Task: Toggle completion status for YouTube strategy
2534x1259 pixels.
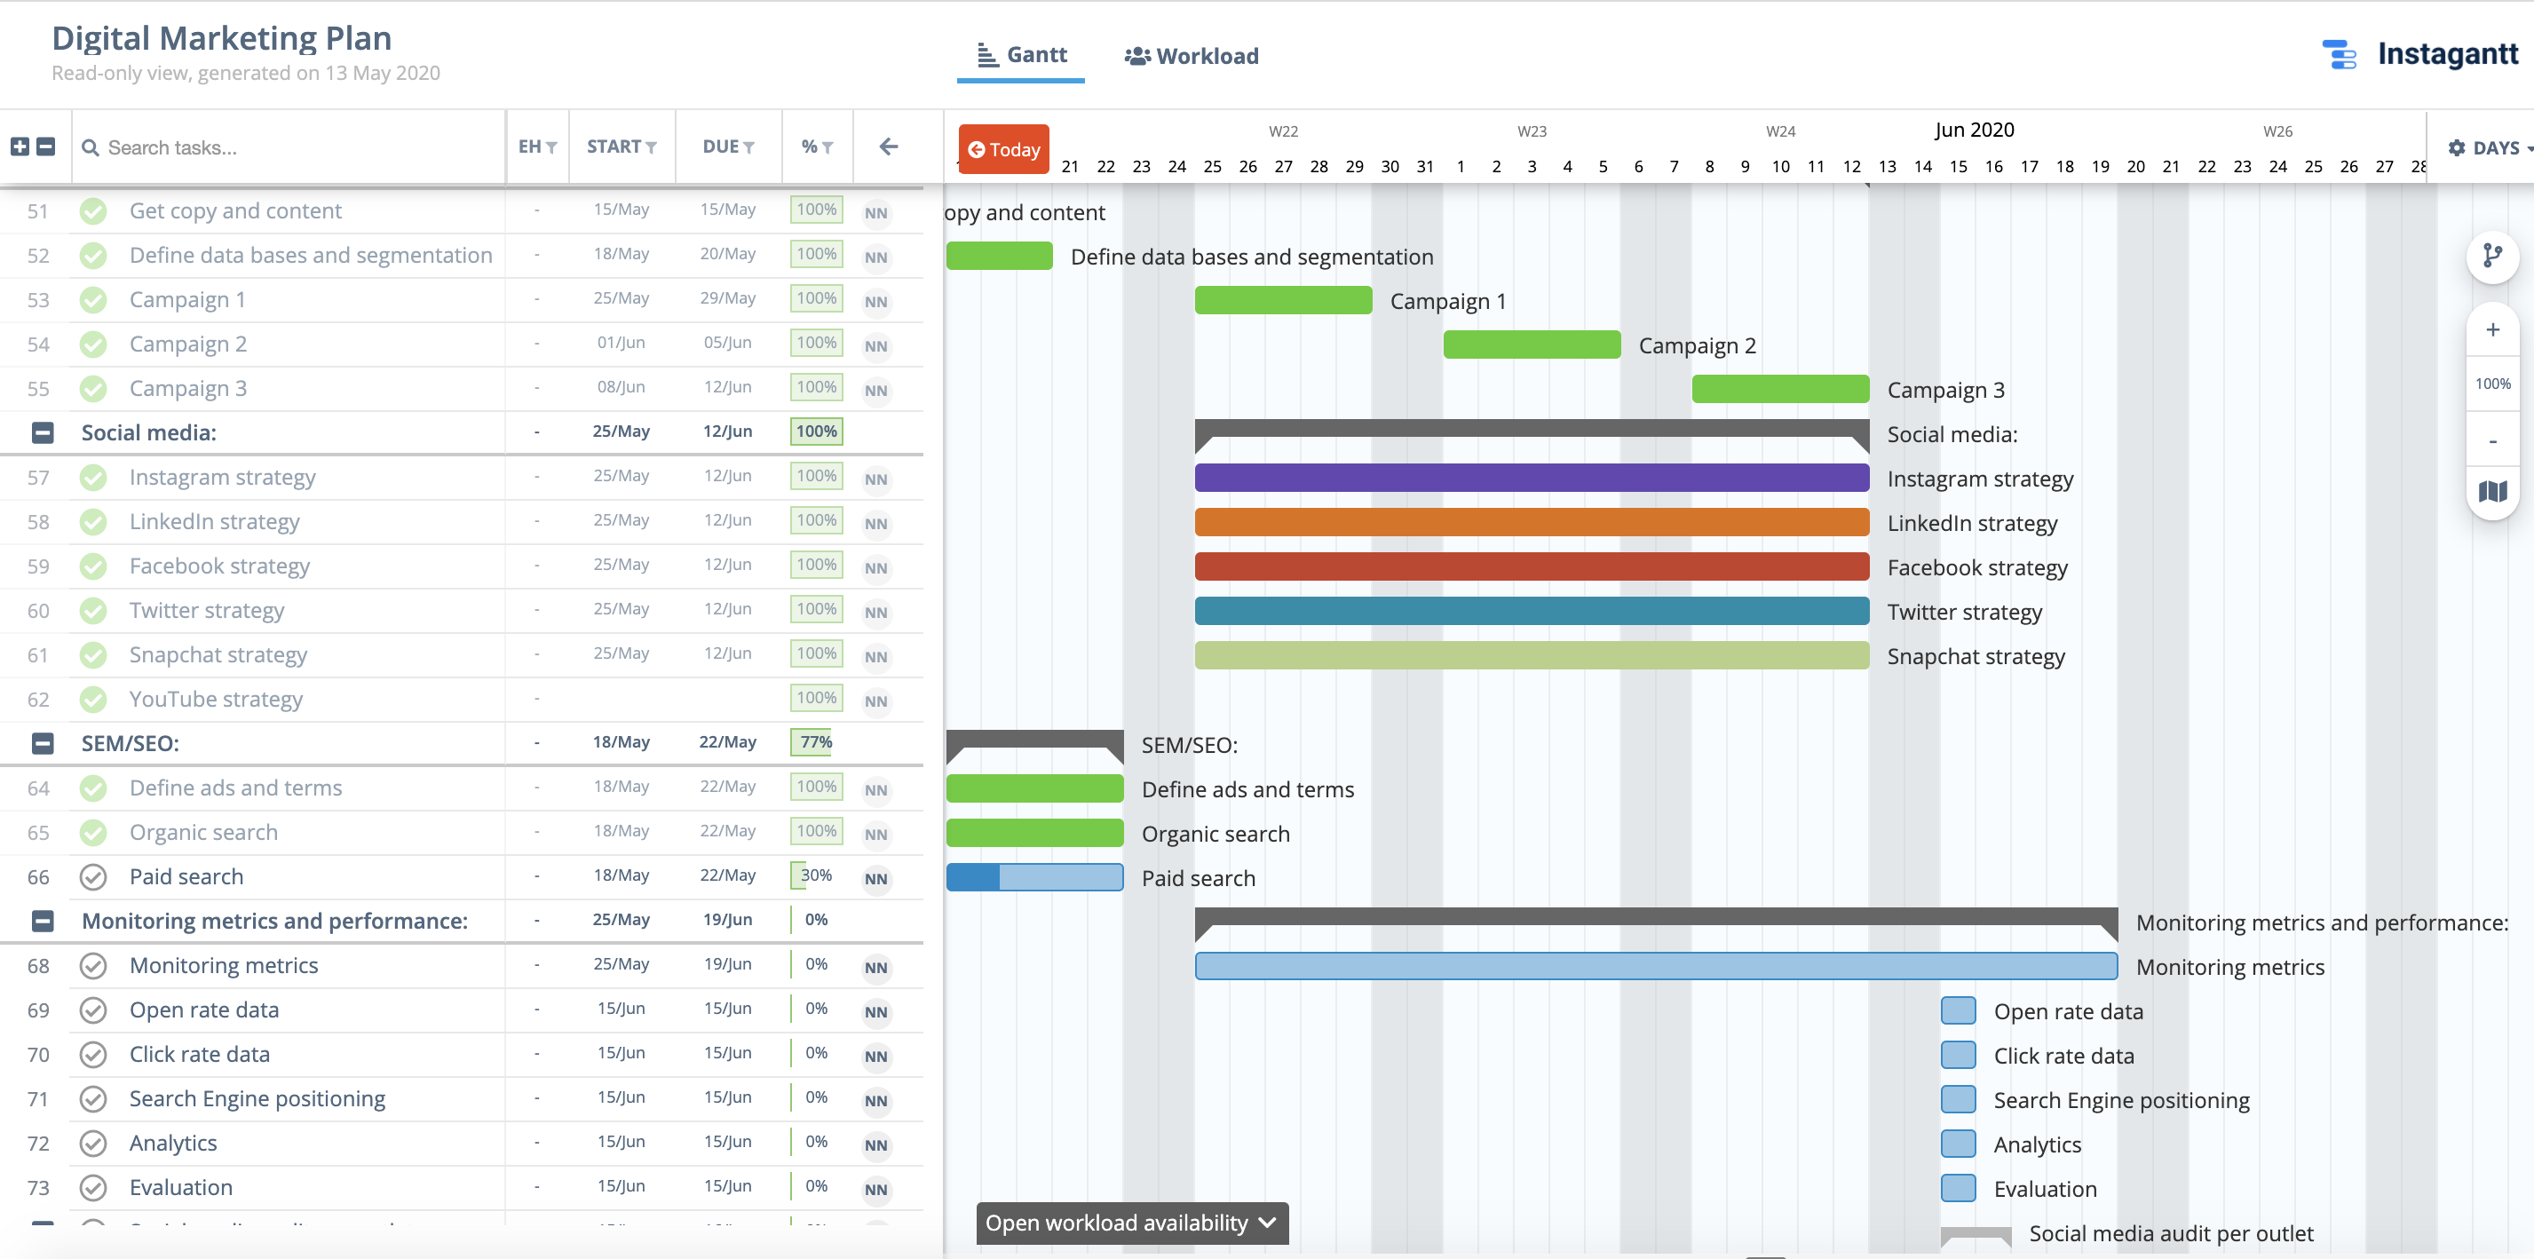Action: click(92, 698)
